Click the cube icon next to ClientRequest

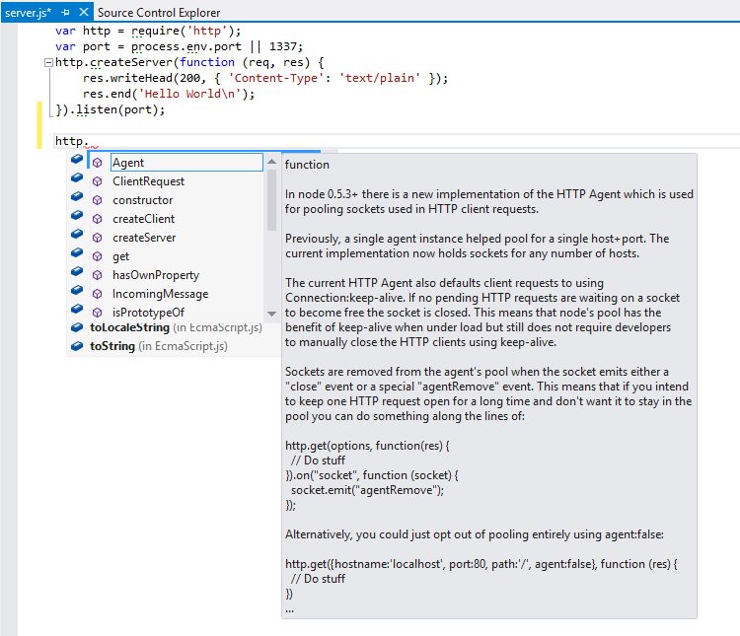[97, 181]
